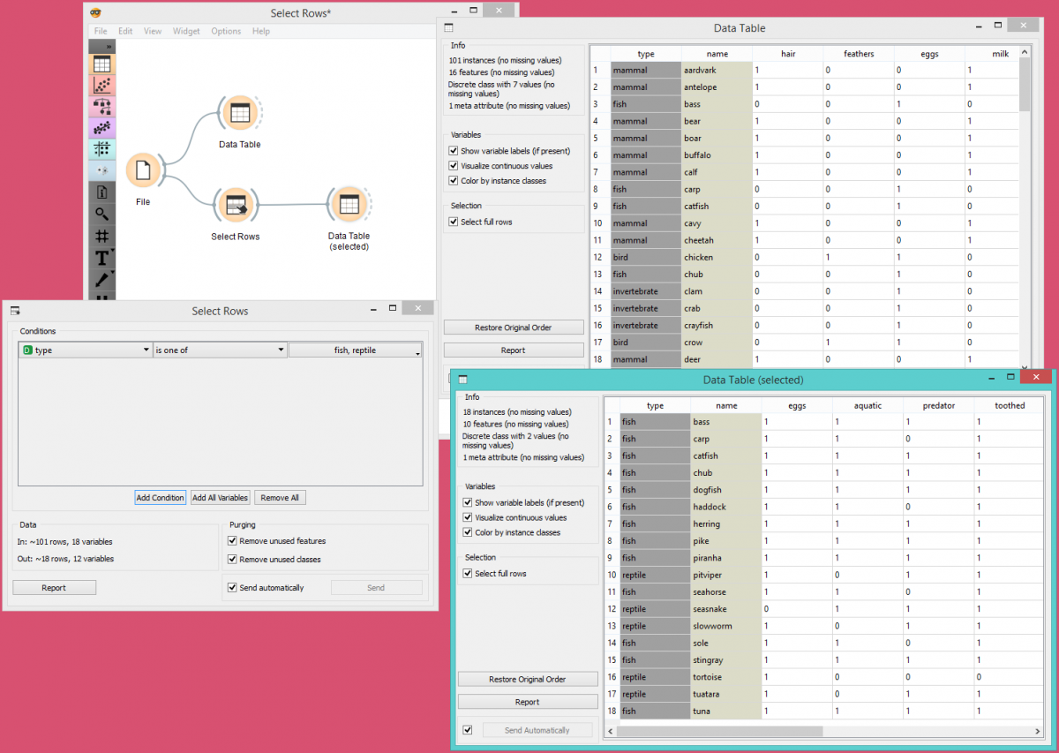Open the Options menu
The image size is (1059, 753).
(x=226, y=31)
